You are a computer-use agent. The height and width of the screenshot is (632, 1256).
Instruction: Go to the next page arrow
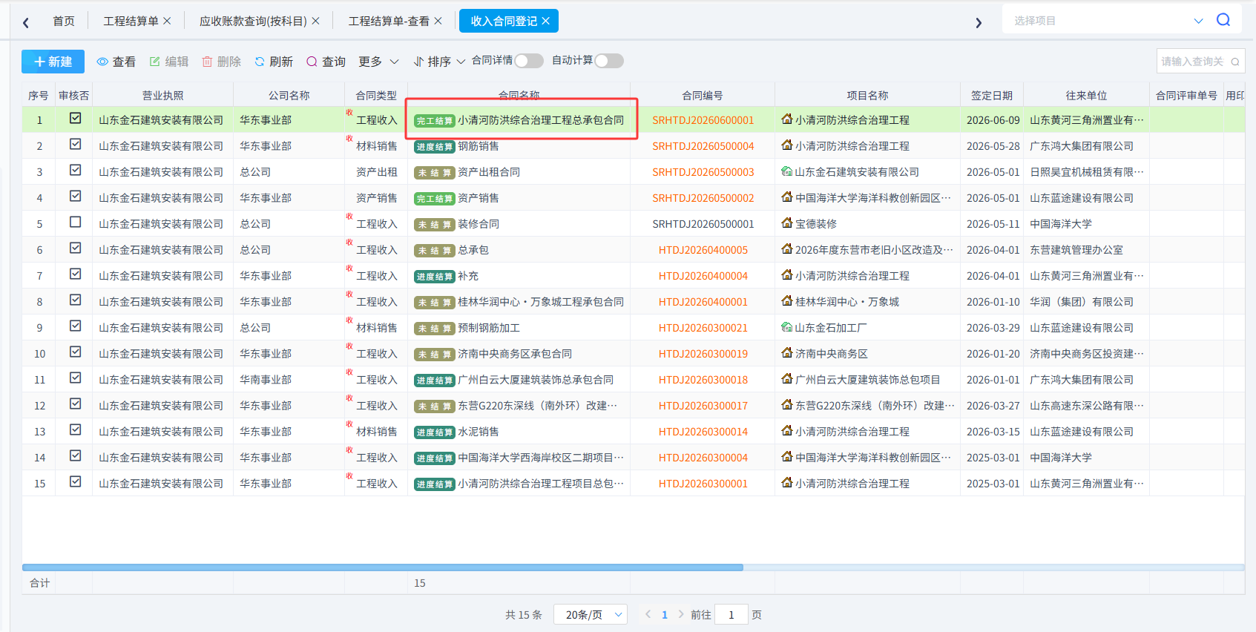[681, 614]
